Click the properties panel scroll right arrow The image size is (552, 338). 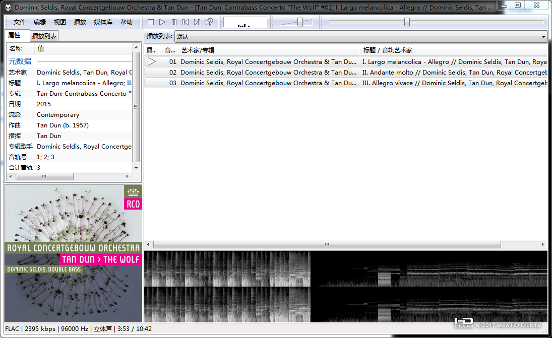pyautogui.click(x=128, y=177)
